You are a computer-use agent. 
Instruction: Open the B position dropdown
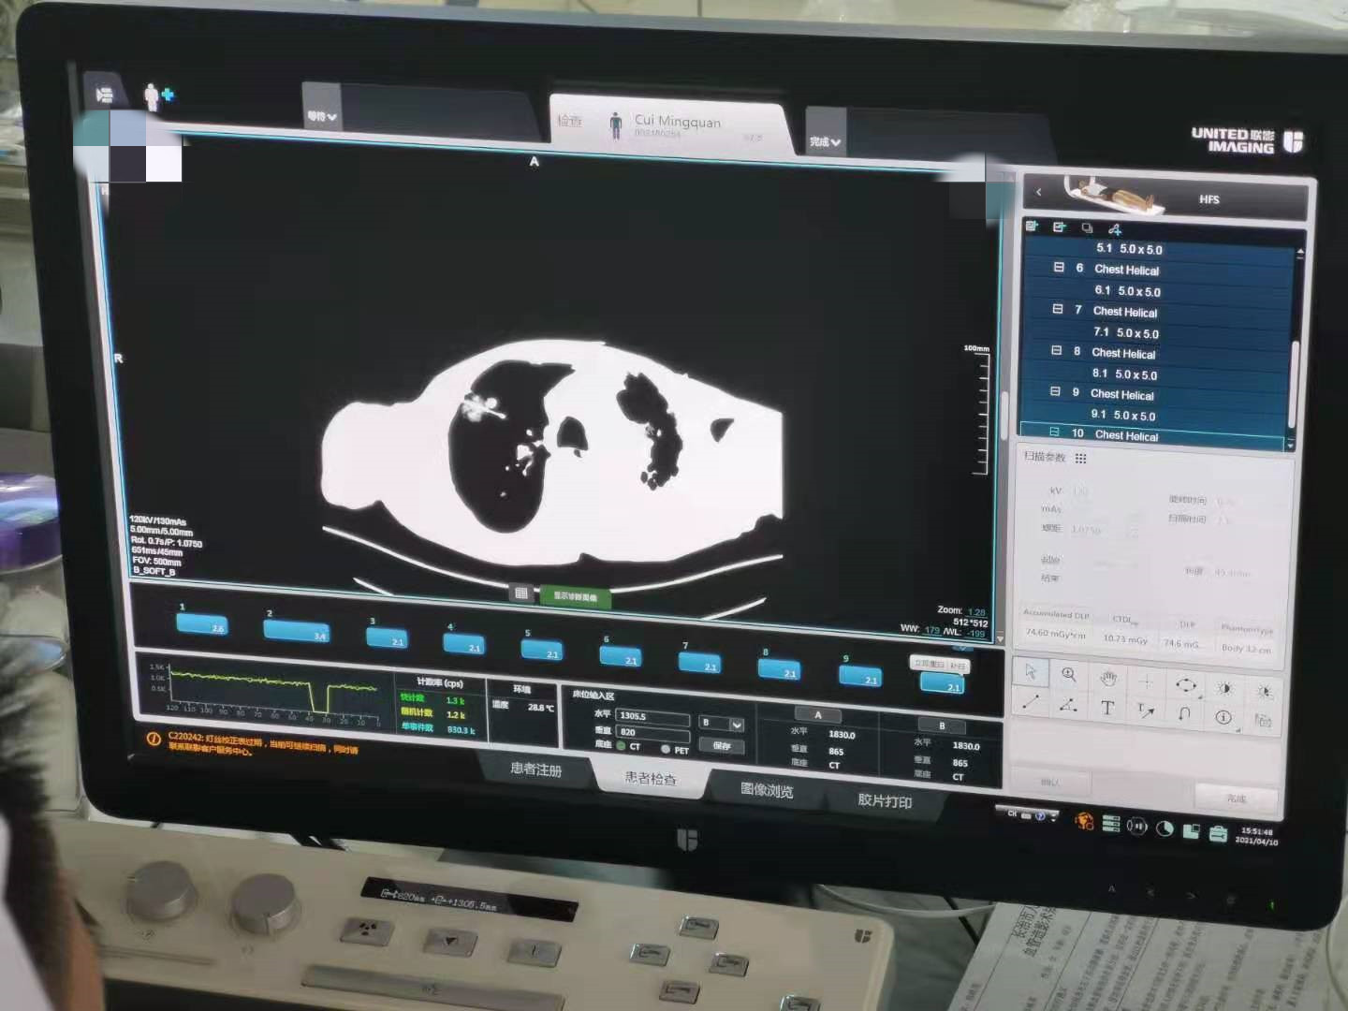click(737, 725)
